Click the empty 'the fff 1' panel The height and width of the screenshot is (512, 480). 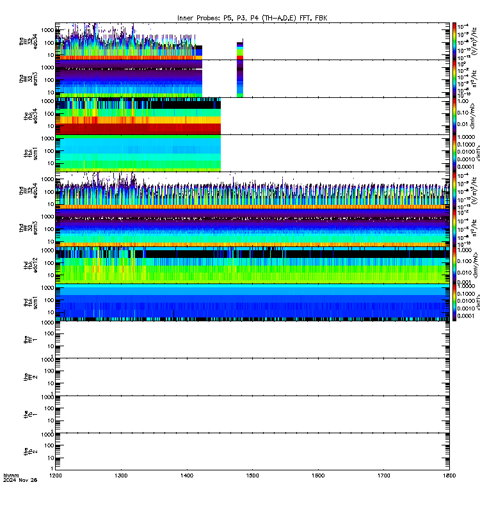[x=252, y=340]
